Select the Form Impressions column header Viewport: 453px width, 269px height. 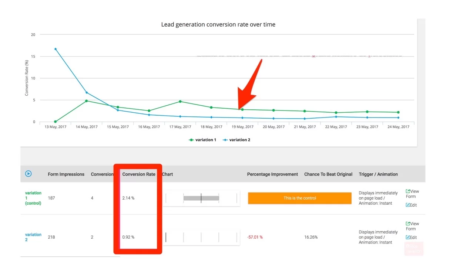point(66,174)
